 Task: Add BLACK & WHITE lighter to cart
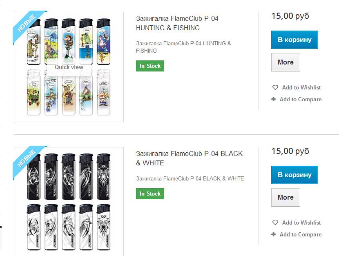[x=294, y=175]
